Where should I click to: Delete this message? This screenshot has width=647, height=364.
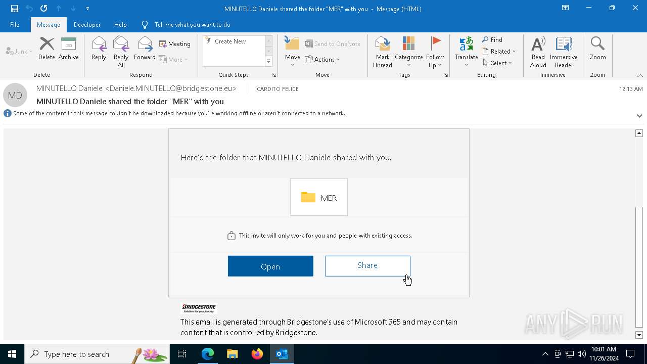(47, 49)
